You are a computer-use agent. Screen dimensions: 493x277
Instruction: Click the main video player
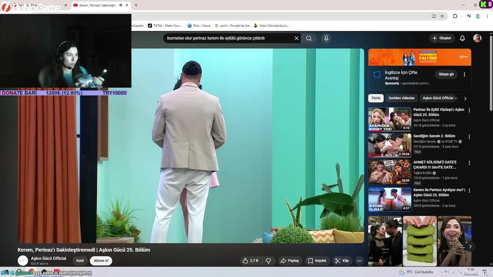[x=191, y=145]
